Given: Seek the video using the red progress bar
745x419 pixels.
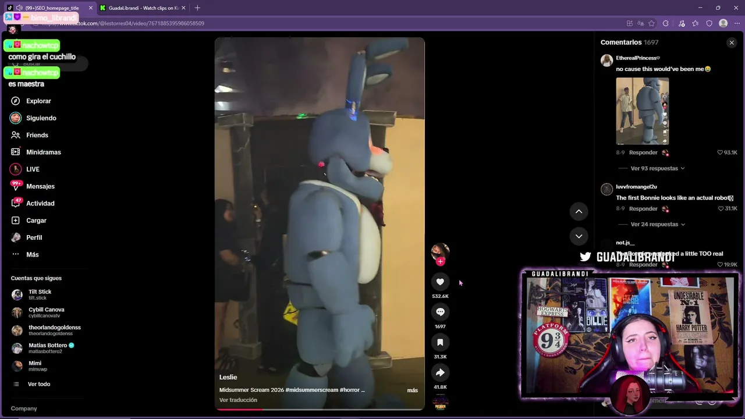Looking at the screenshot, I should [320, 409].
